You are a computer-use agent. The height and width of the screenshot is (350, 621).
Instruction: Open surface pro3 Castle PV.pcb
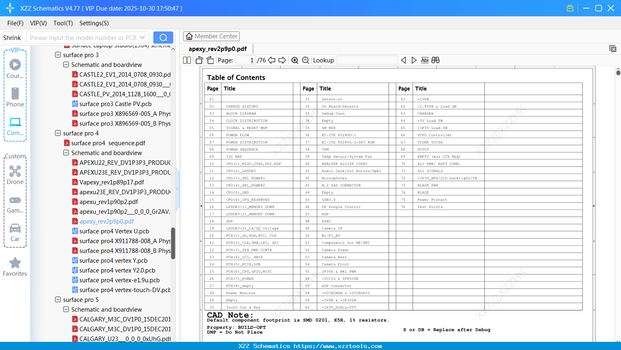coord(115,104)
